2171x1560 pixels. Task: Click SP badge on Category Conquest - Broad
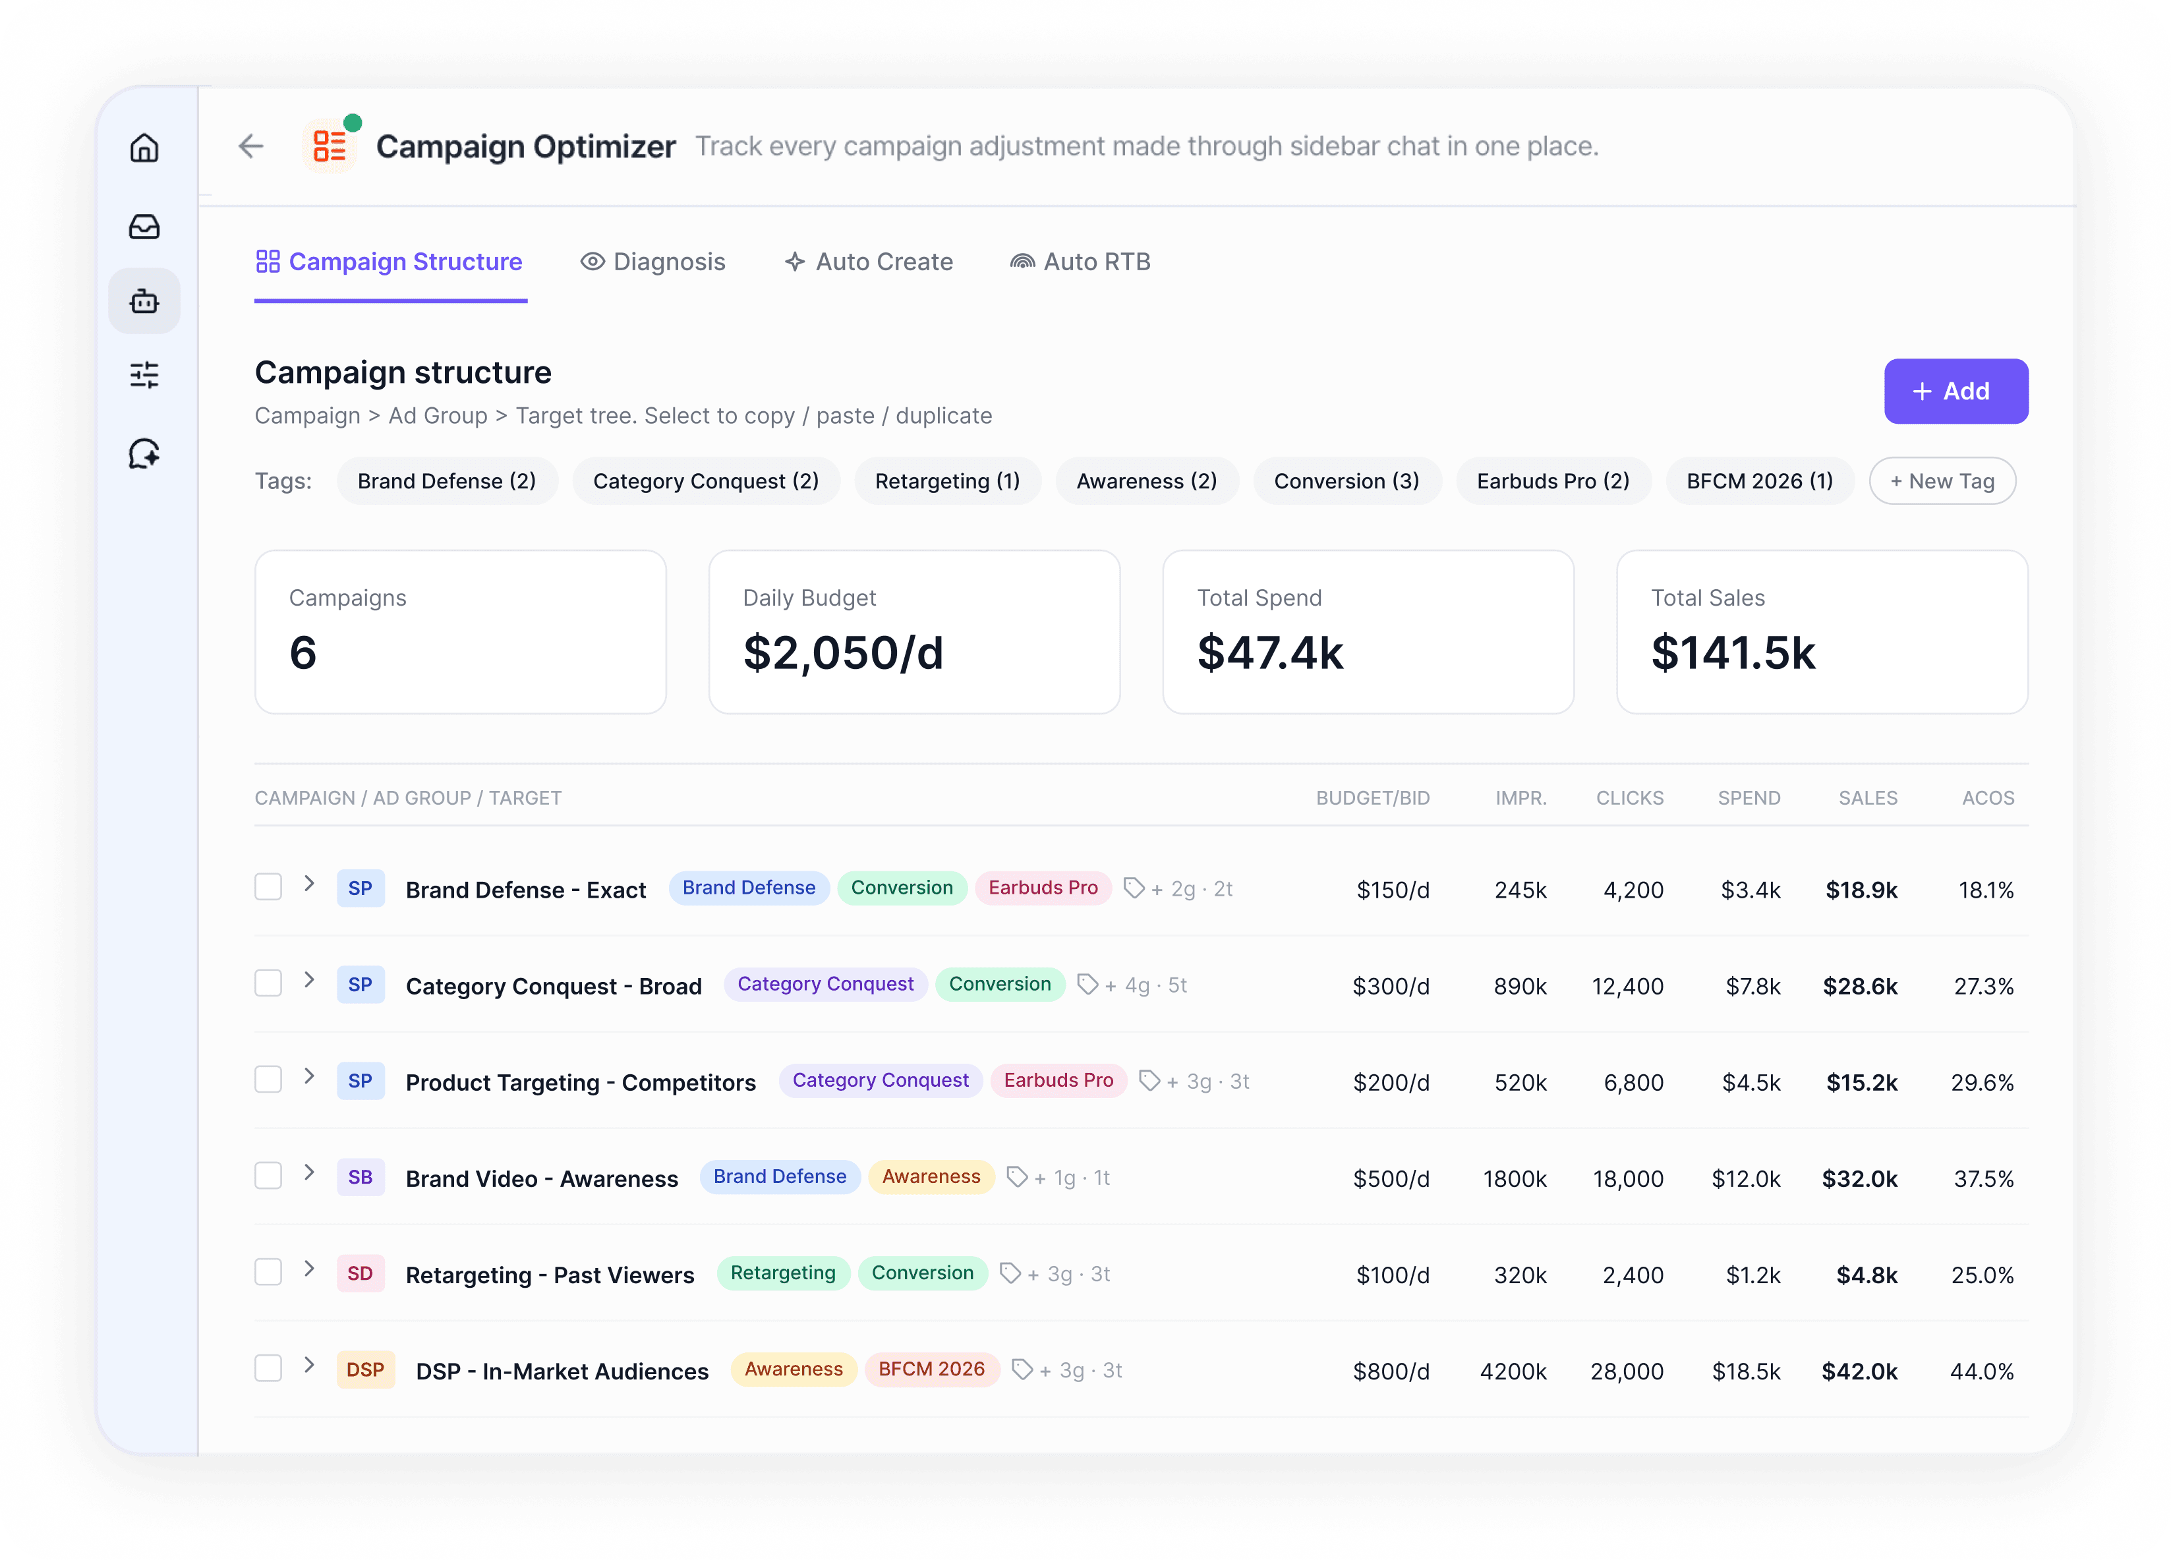pyautogui.click(x=361, y=985)
